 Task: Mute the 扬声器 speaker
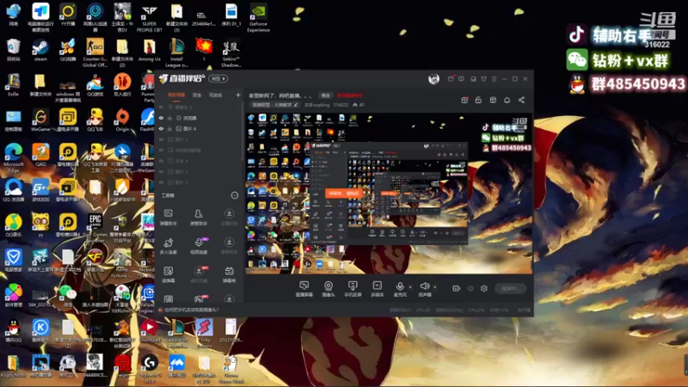[x=424, y=288]
